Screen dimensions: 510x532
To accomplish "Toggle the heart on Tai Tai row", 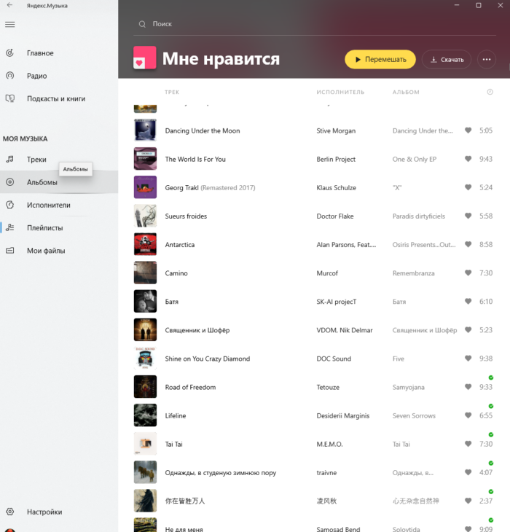I will [468, 444].
